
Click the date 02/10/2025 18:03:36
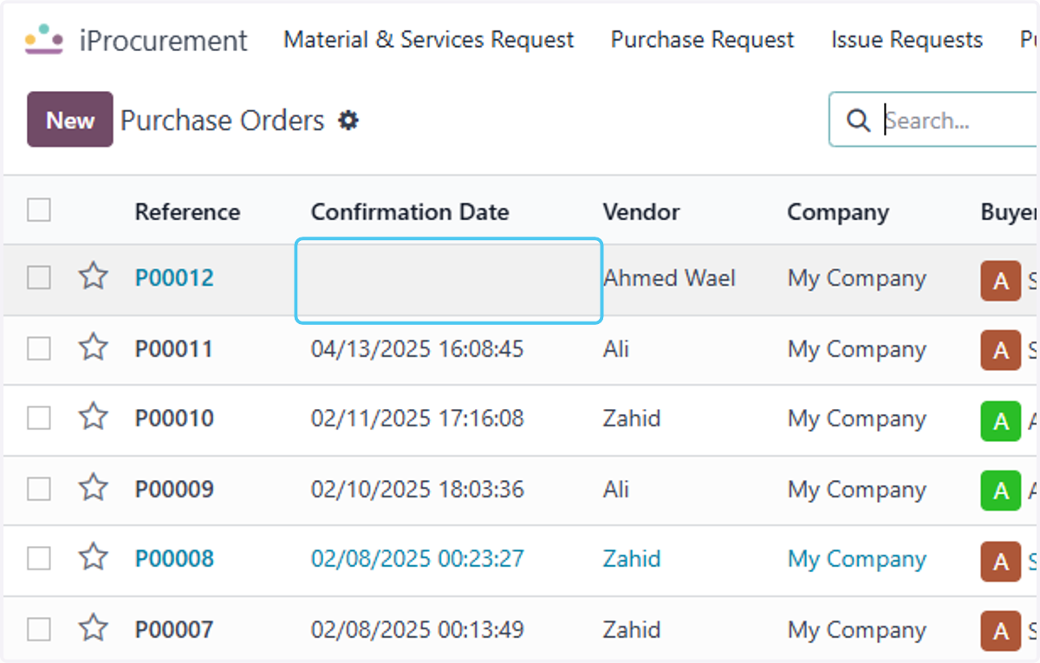point(418,490)
